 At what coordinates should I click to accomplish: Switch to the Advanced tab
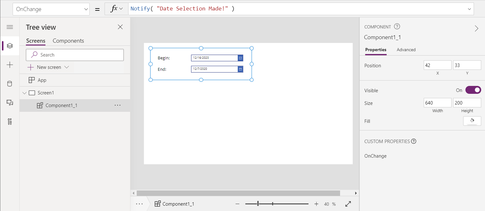(x=406, y=50)
